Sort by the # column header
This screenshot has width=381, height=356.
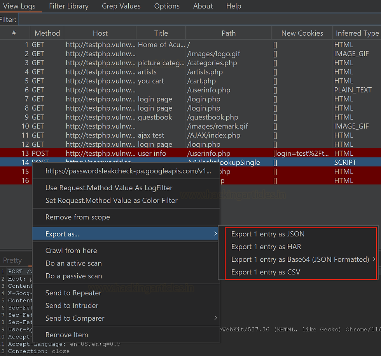click(x=14, y=33)
